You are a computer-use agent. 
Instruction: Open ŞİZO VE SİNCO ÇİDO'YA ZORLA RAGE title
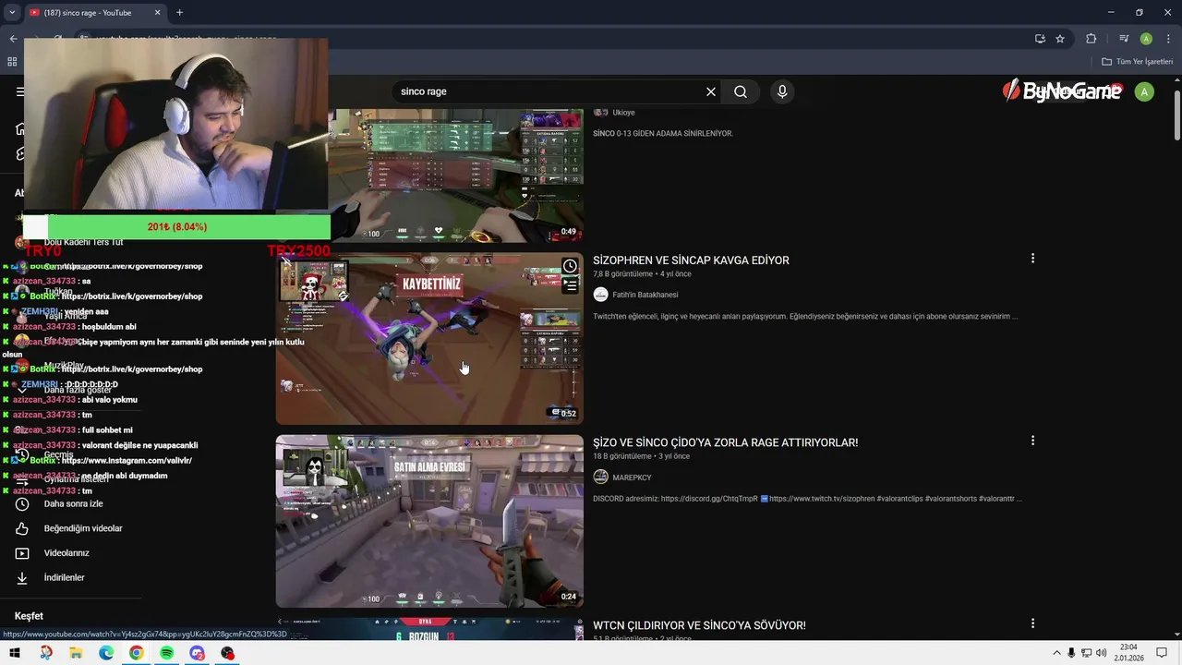725,442
